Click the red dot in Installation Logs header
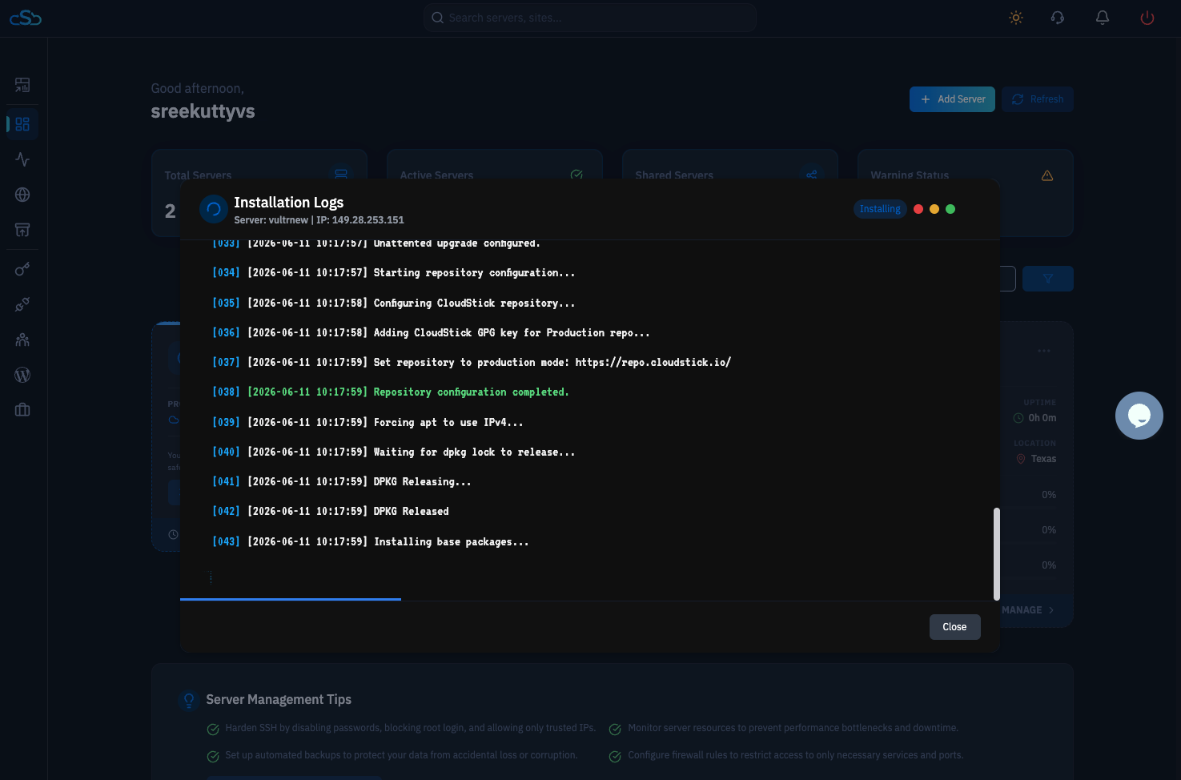The image size is (1181, 780). coord(918,209)
